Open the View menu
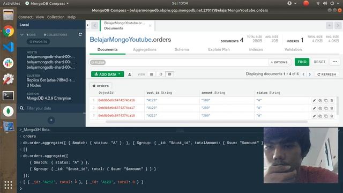This screenshot has height=193, width=343. (40, 17)
